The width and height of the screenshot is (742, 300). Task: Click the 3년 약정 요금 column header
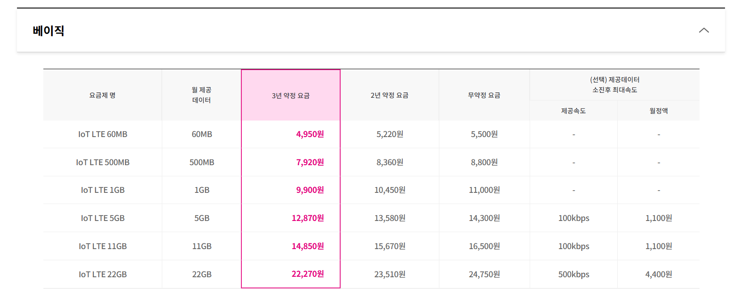click(x=291, y=96)
